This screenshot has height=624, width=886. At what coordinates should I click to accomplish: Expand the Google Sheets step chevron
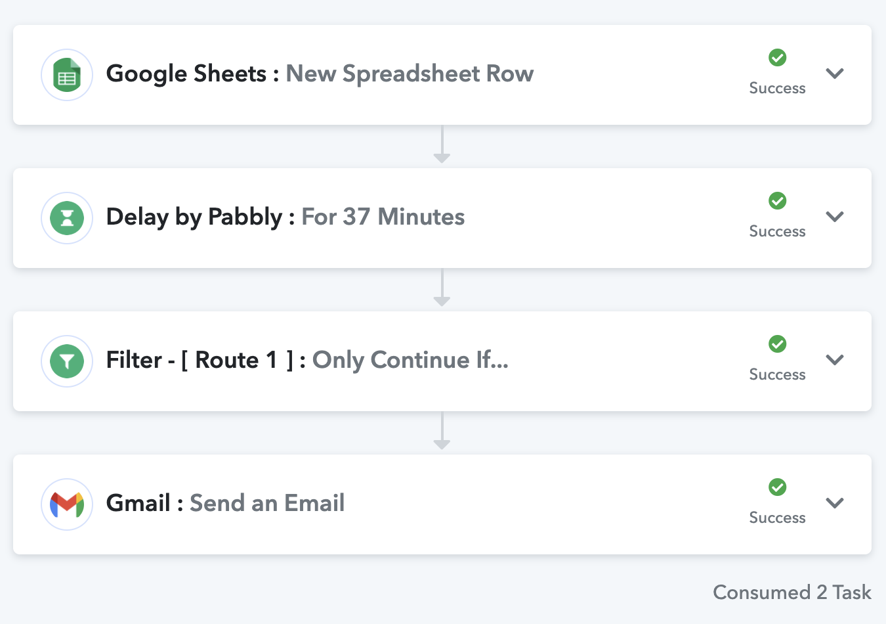click(835, 74)
